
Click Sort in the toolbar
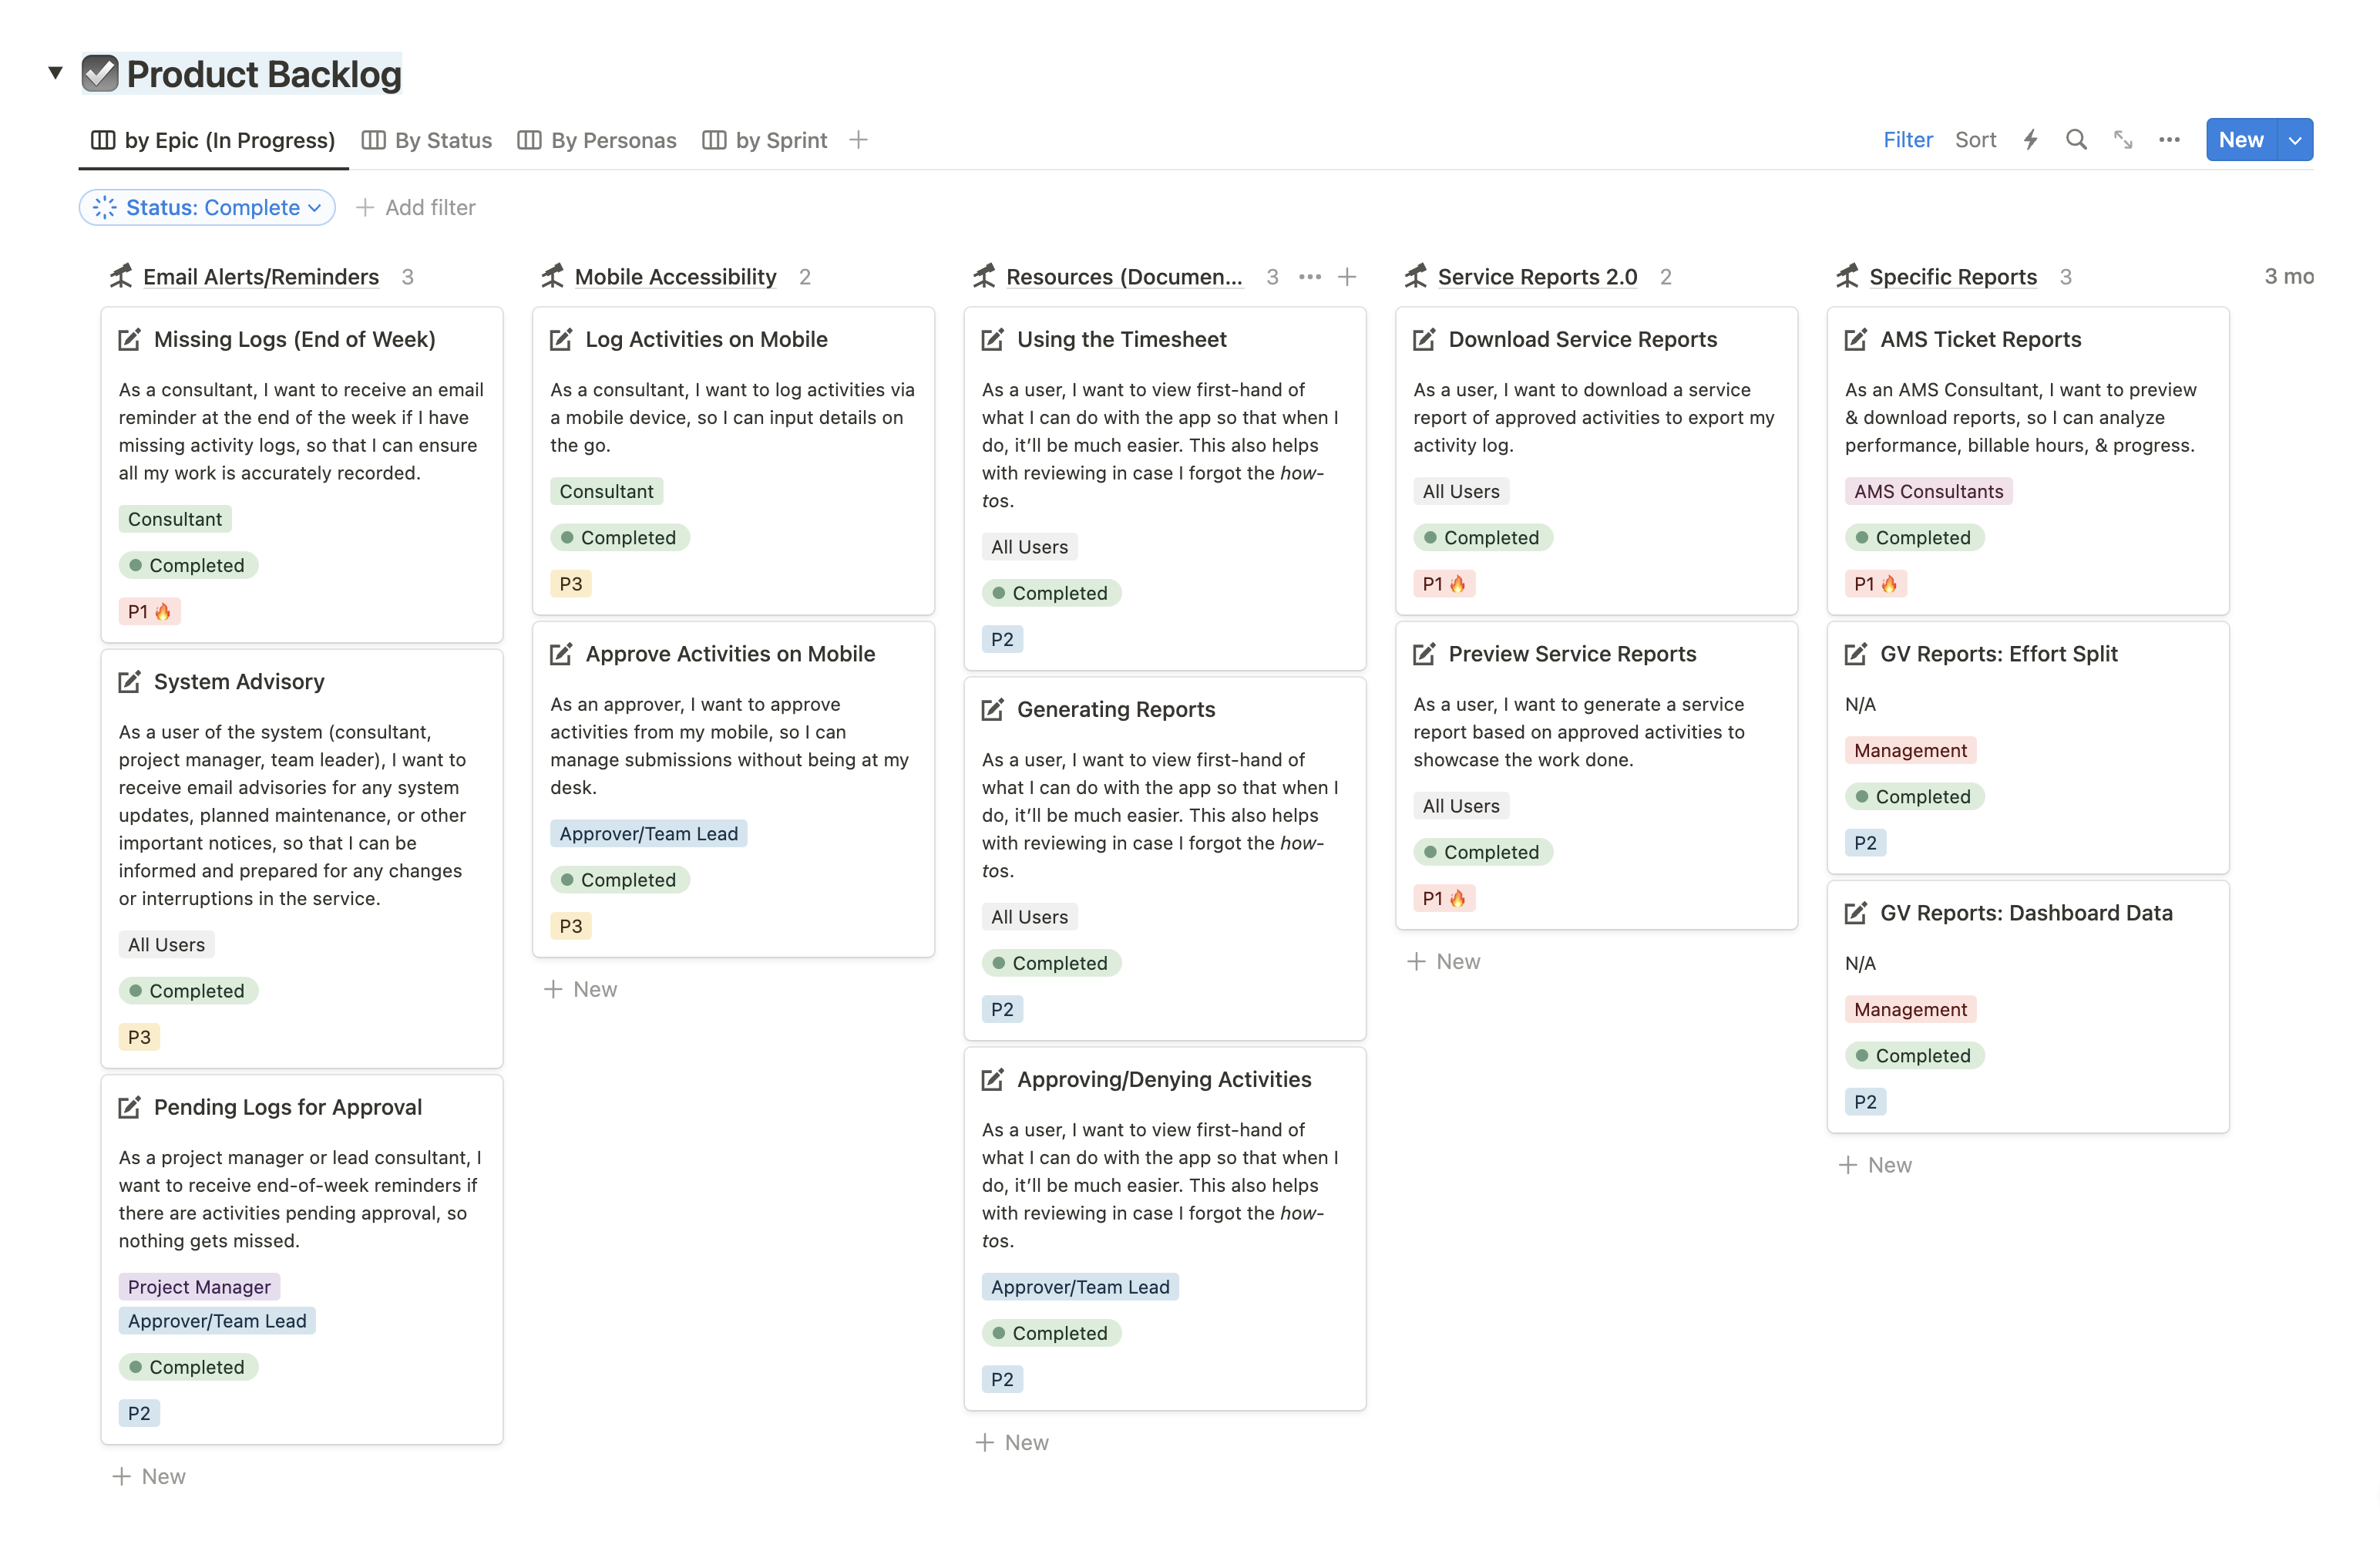point(1975,140)
